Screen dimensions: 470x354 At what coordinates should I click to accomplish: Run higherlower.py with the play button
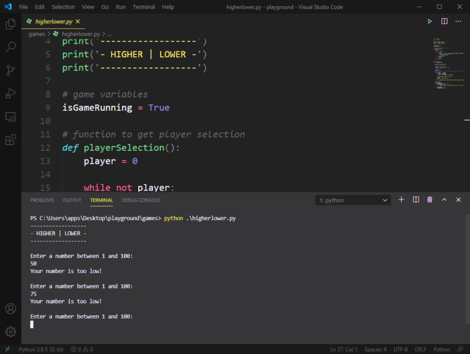pos(430,21)
